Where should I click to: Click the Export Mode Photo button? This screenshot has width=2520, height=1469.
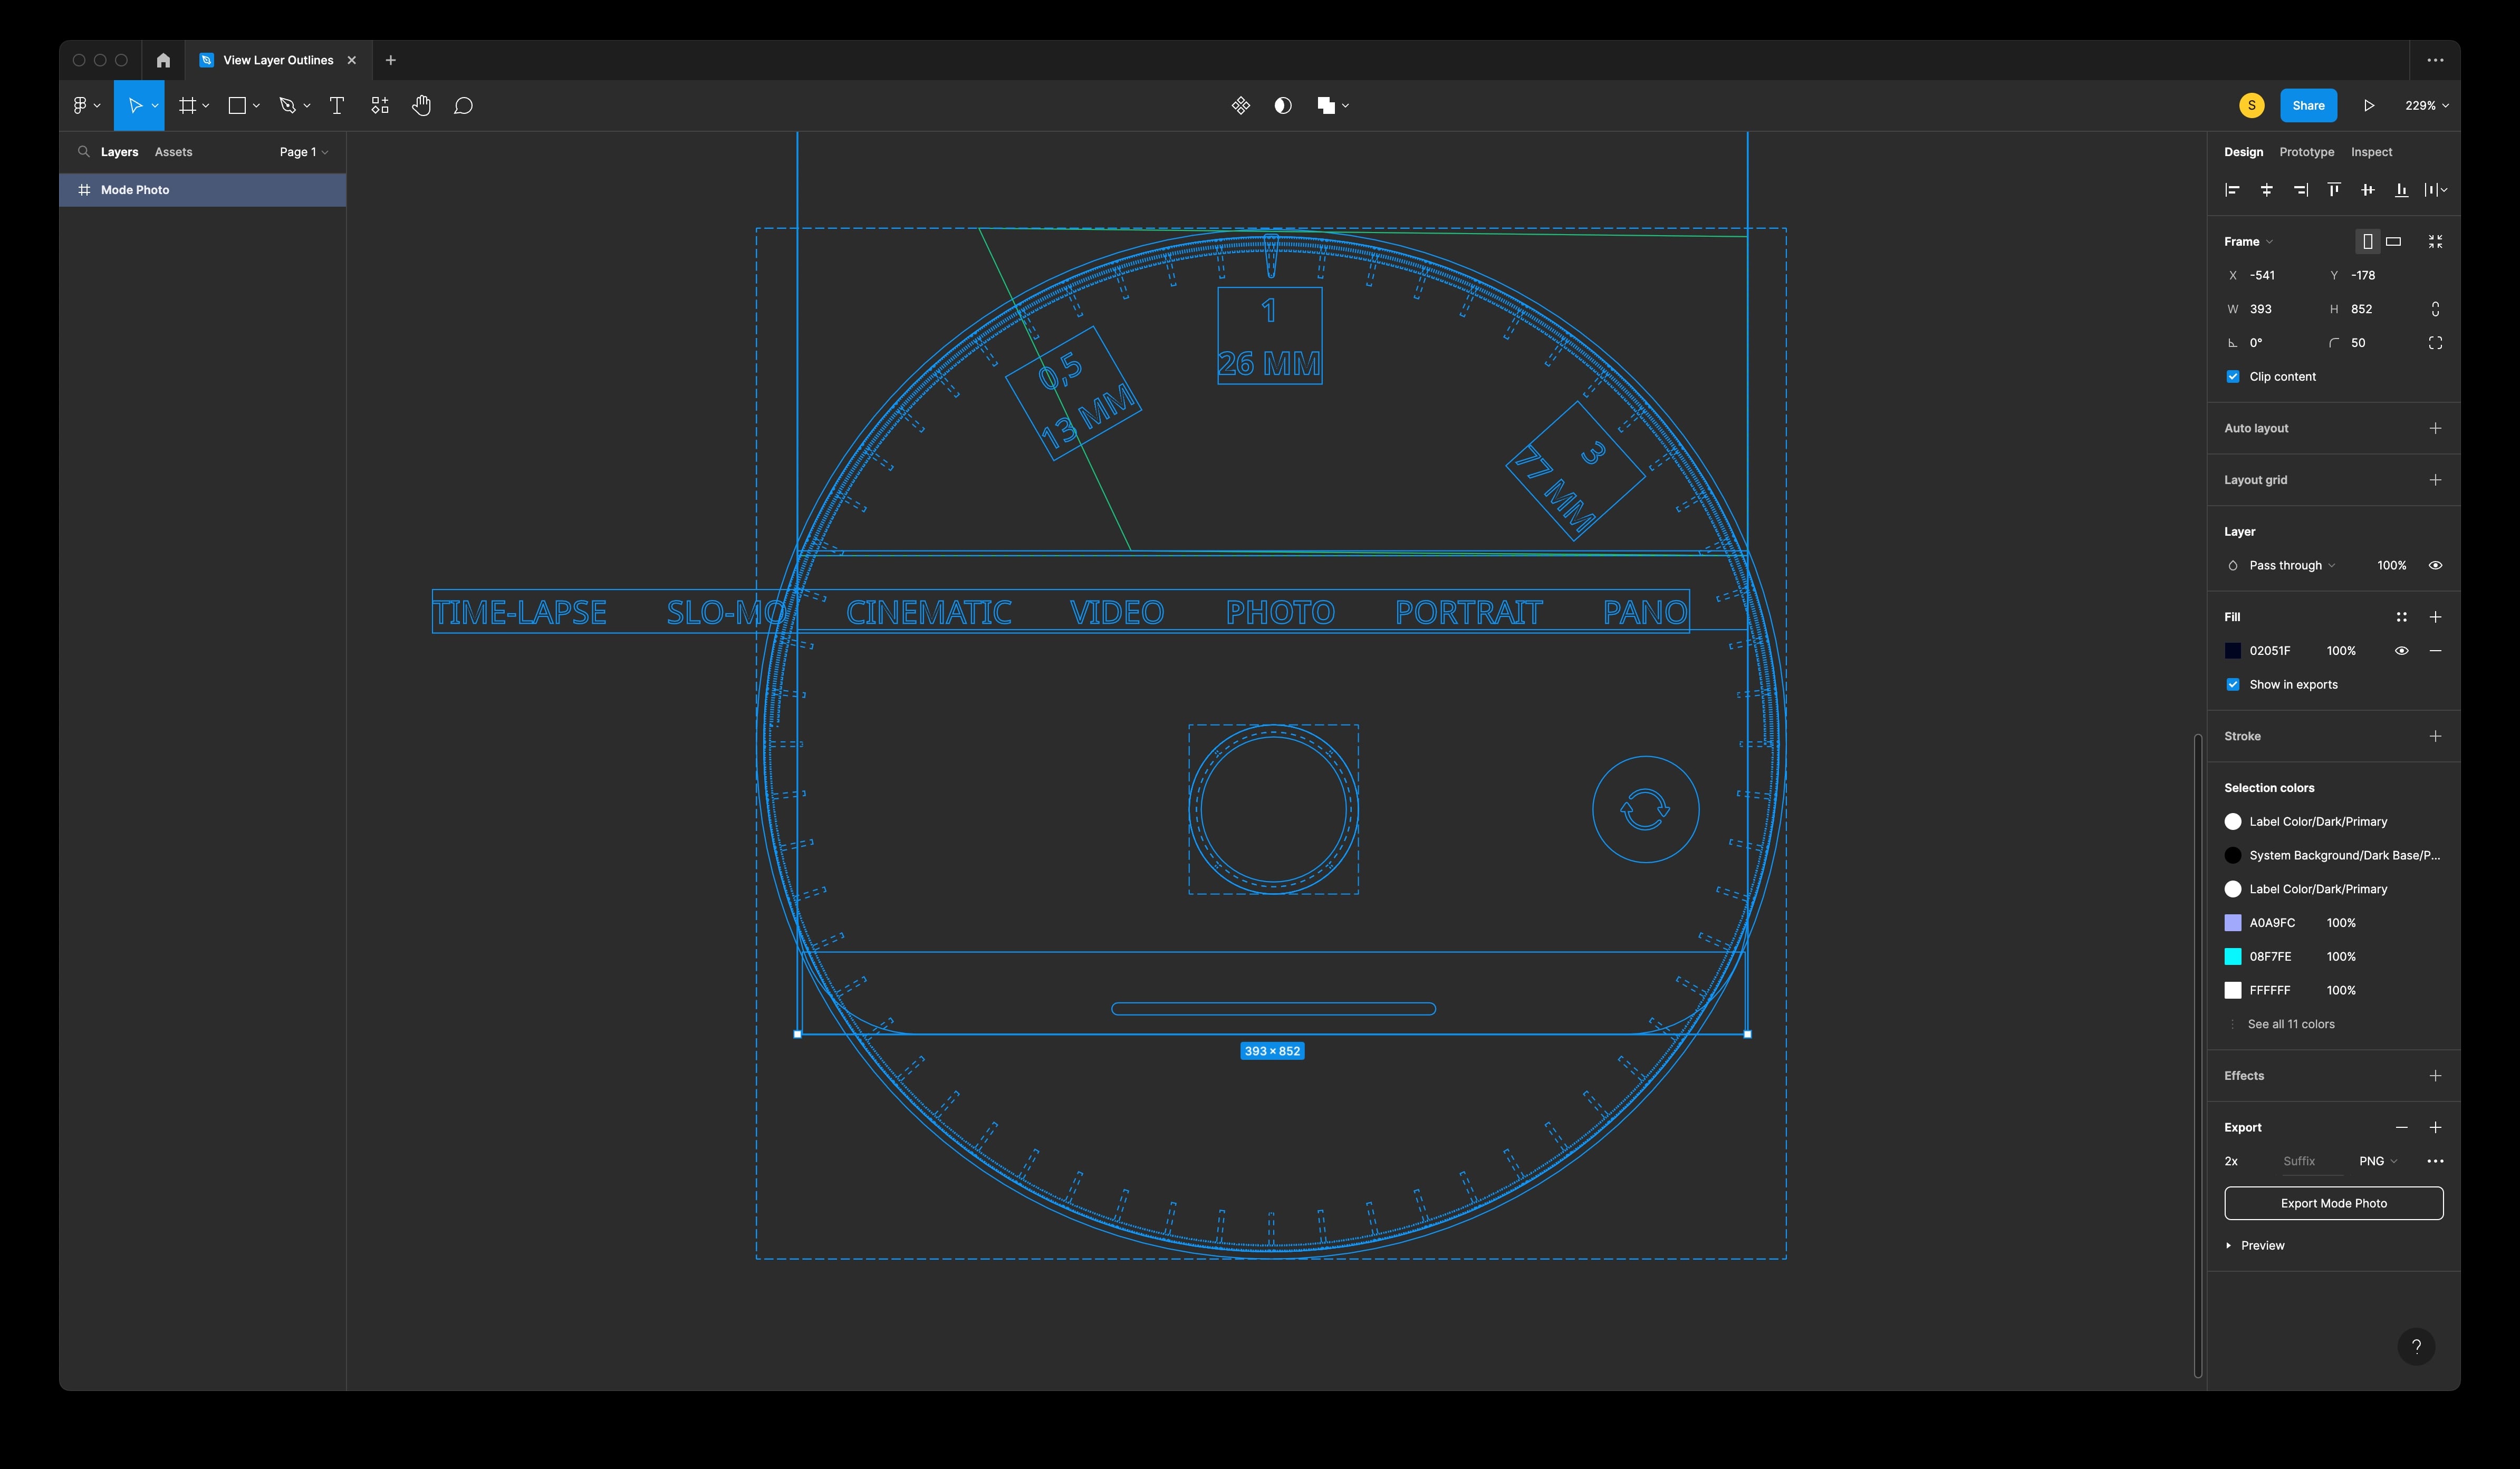(x=2333, y=1203)
